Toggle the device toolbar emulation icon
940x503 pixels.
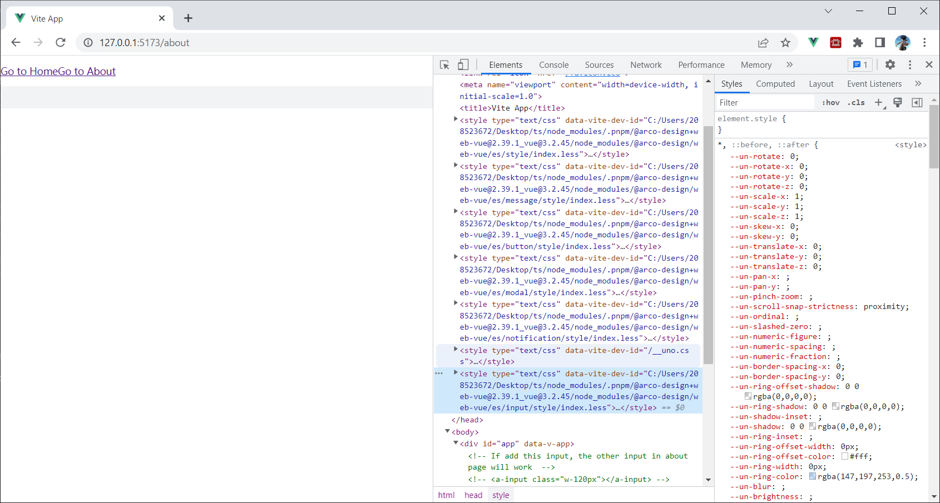click(x=463, y=64)
